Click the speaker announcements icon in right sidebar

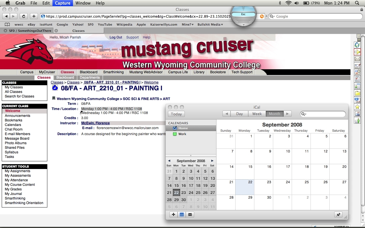[x=357, y=52]
